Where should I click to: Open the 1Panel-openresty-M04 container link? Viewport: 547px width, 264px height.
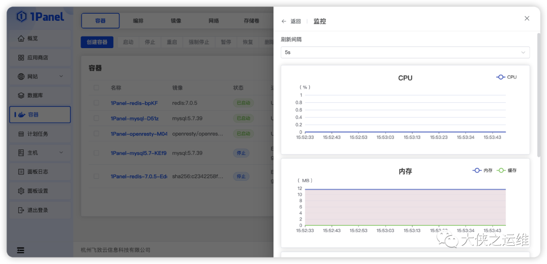139,134
